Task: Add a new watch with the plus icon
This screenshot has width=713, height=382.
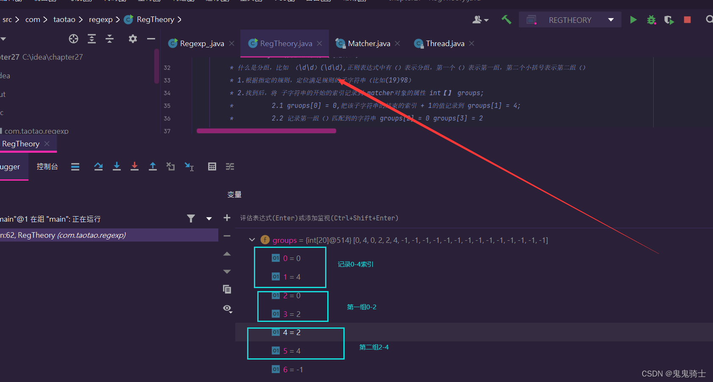Action: 227,218
